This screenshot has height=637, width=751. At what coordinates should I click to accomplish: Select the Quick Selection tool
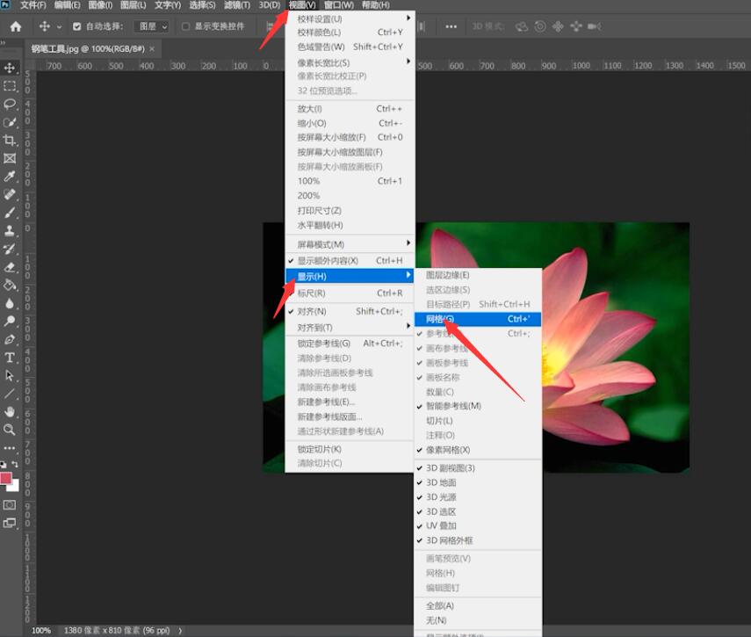(x=10, y=122)
